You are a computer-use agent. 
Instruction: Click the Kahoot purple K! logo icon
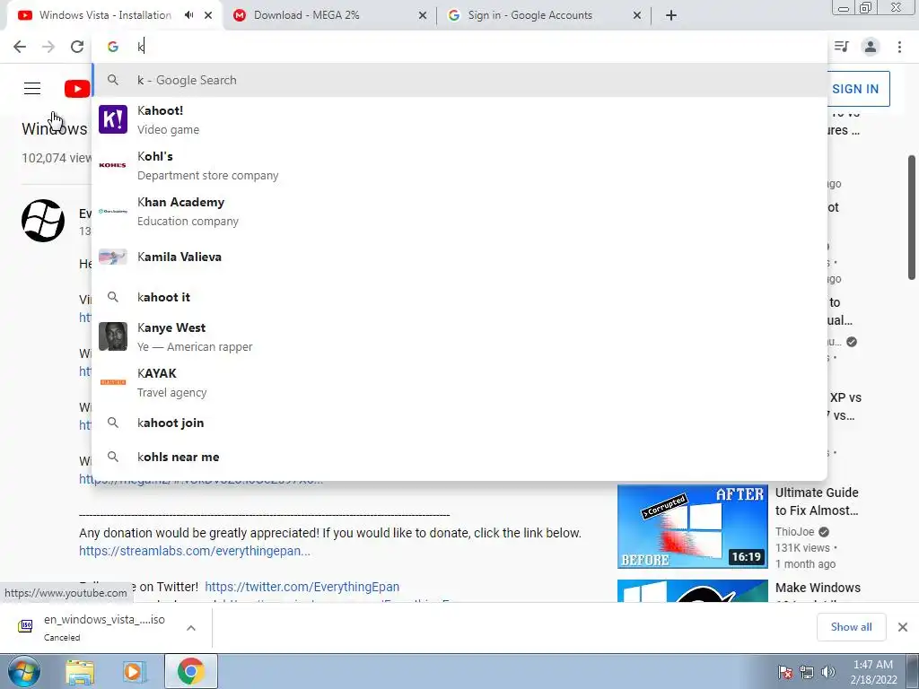[x=112, y=119]
